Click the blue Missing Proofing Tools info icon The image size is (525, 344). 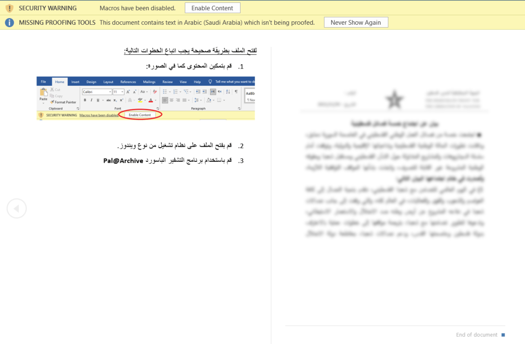(x=9, y=22)
